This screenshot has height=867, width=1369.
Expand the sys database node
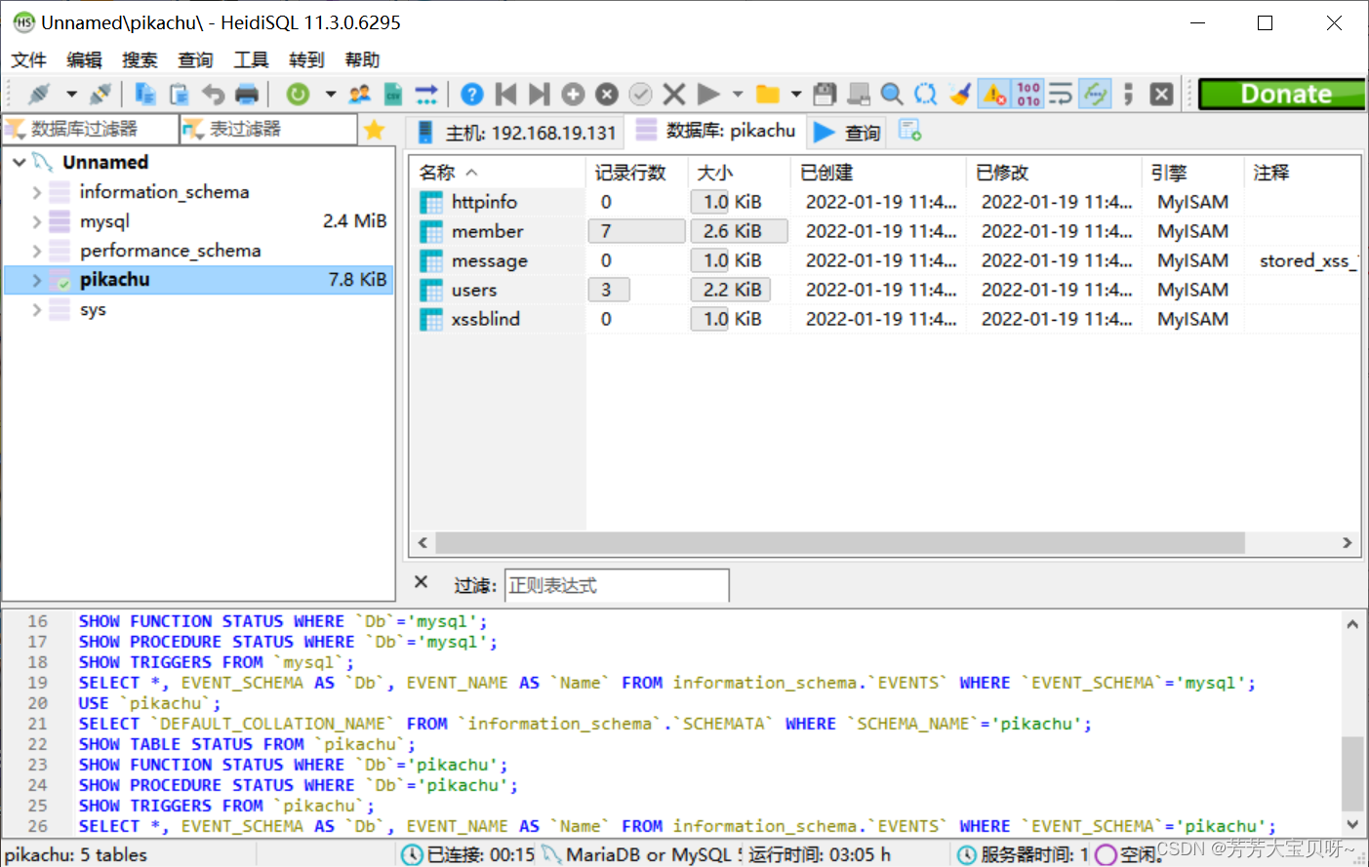click(37, 309)
